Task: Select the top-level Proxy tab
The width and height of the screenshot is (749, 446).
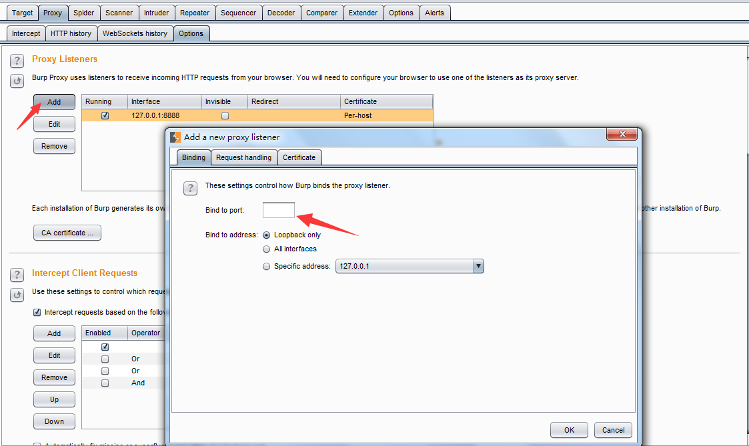Action: click(x=53, y=13)
